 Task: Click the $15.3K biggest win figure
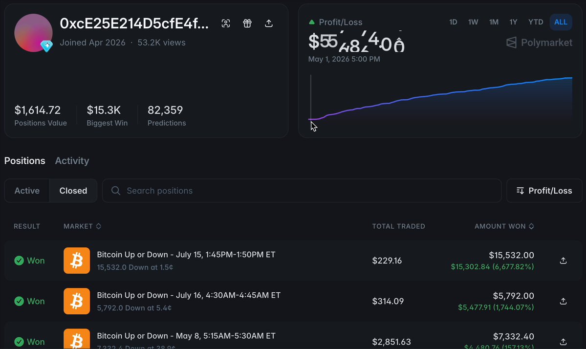pos(104,110)
